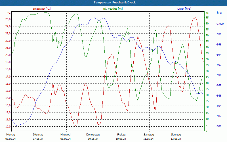Screen dimensions: 227x142
Task: Click pressure axis value 994
Action: point(219,55)
